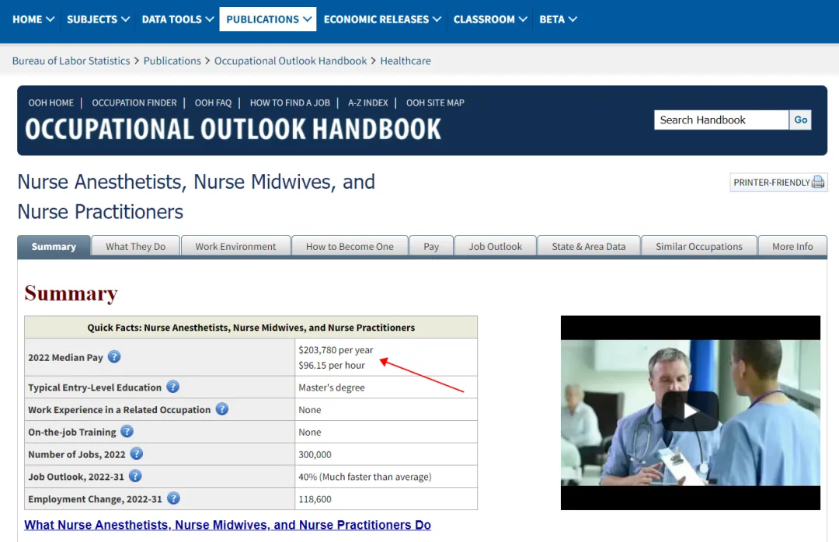
Task: Go to OOH HOME link
Action: pyautogui.click(x=50, y=102)
